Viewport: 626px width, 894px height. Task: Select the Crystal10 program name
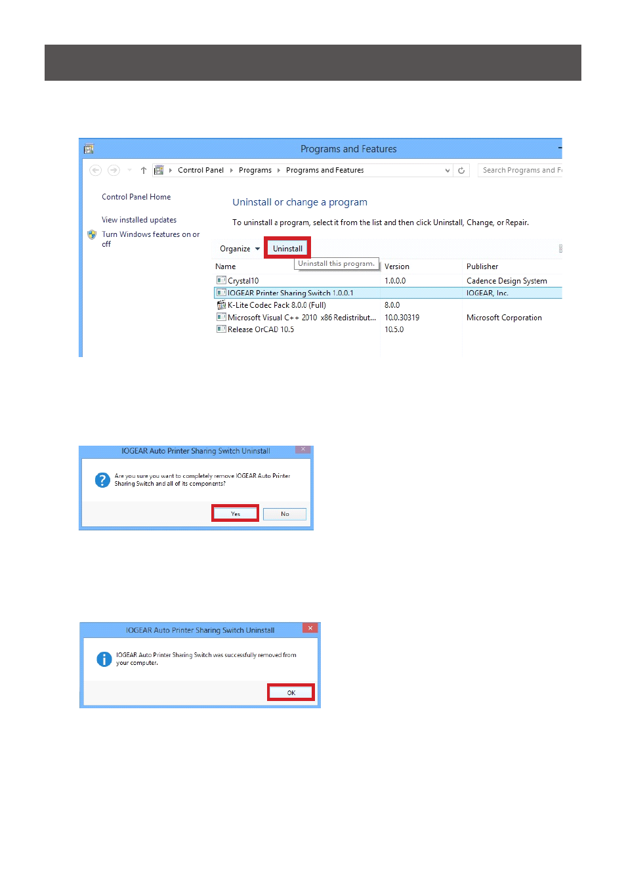(x=243, y=281)
